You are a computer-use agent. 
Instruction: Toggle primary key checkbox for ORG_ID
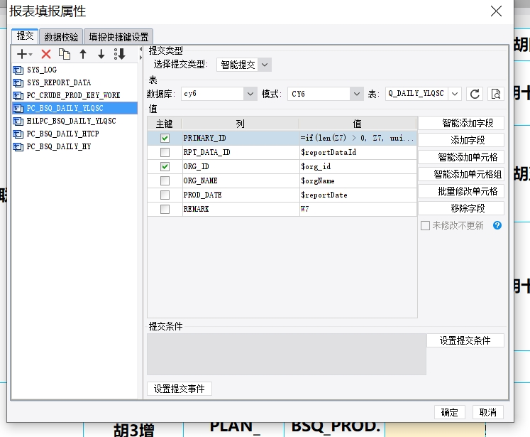(165, 166)
